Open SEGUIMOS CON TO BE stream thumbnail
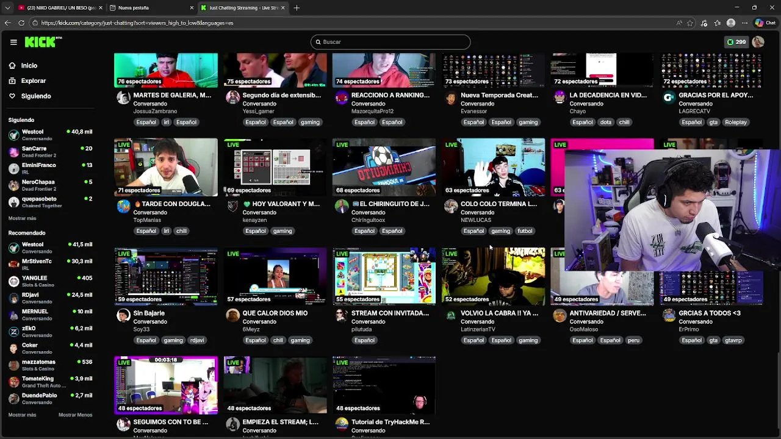 pos(165,385)
